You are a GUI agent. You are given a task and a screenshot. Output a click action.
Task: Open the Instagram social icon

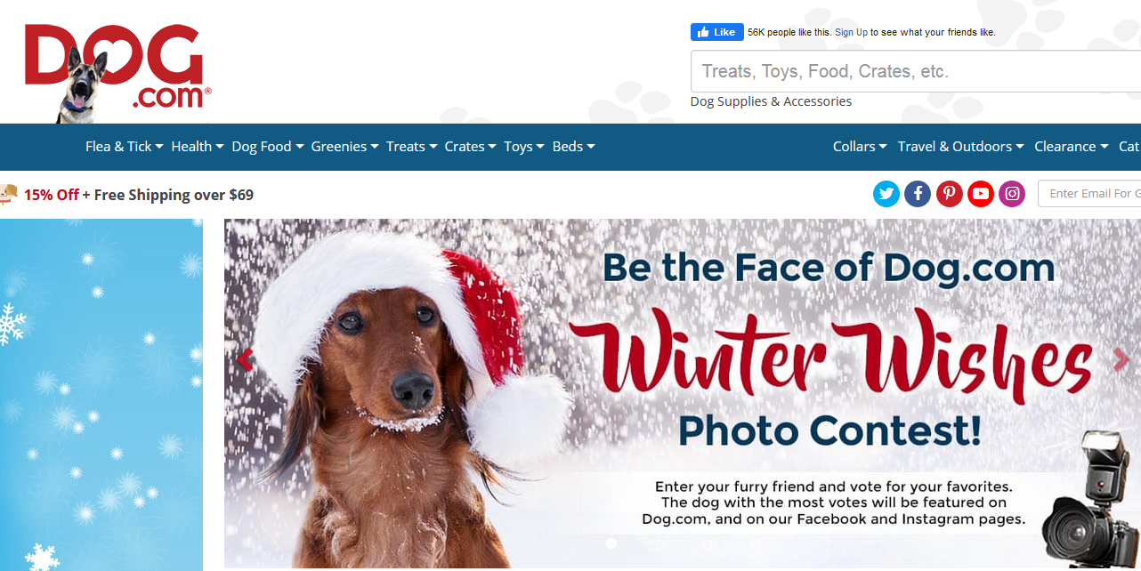point(1012,194)
